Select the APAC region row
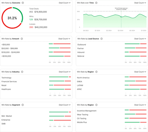 [112, 89]
